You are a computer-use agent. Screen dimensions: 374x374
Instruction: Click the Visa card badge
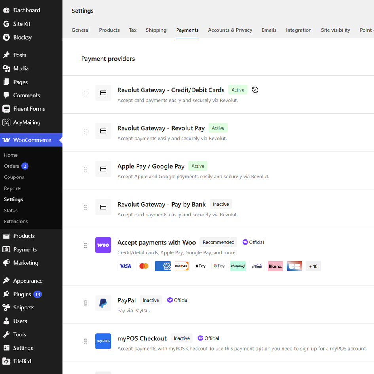125,266
